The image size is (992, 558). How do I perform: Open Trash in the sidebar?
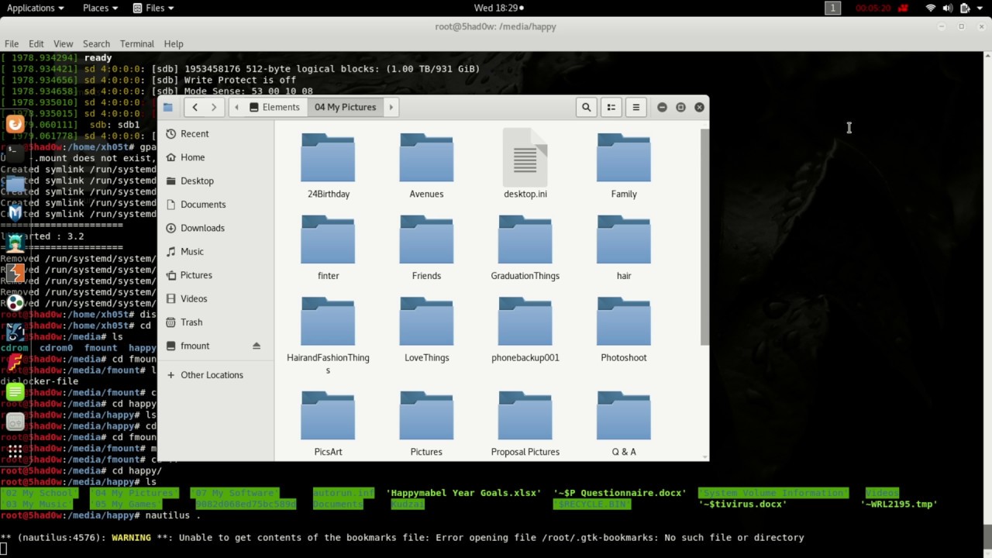coord(215,322)
